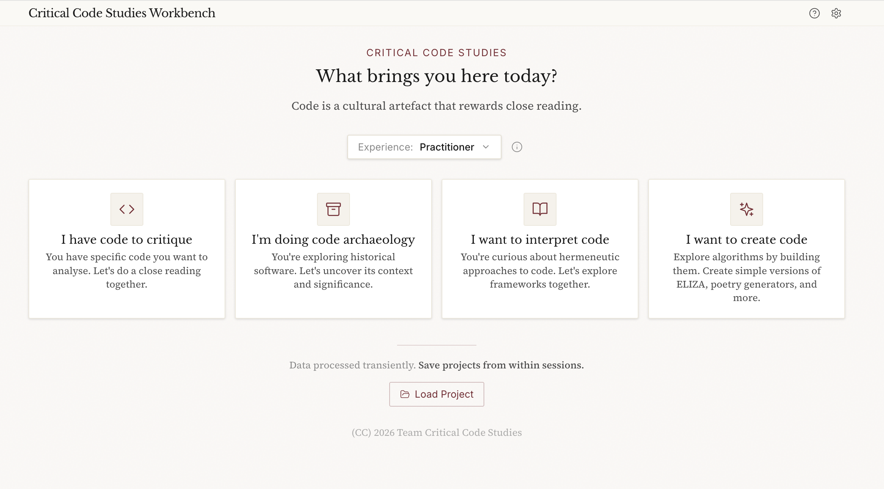Click the historical software card description
The width and height of the screenshot is (884, 489).
(x=333, y=271)
